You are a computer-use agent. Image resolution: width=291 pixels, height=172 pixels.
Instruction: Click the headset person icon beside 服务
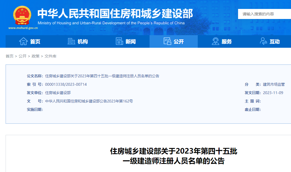(x=215, y=41)
